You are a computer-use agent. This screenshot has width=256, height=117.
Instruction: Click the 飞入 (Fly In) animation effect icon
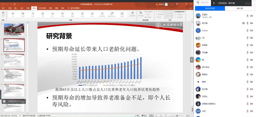click(42, 14)
